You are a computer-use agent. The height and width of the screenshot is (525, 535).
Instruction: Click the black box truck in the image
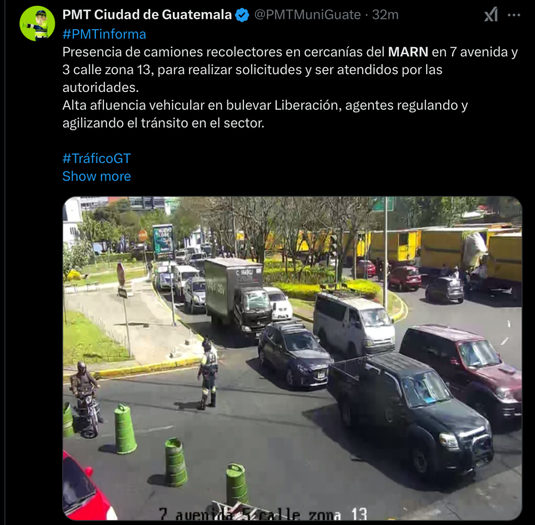pyautogui.click(x=237, y=296)
